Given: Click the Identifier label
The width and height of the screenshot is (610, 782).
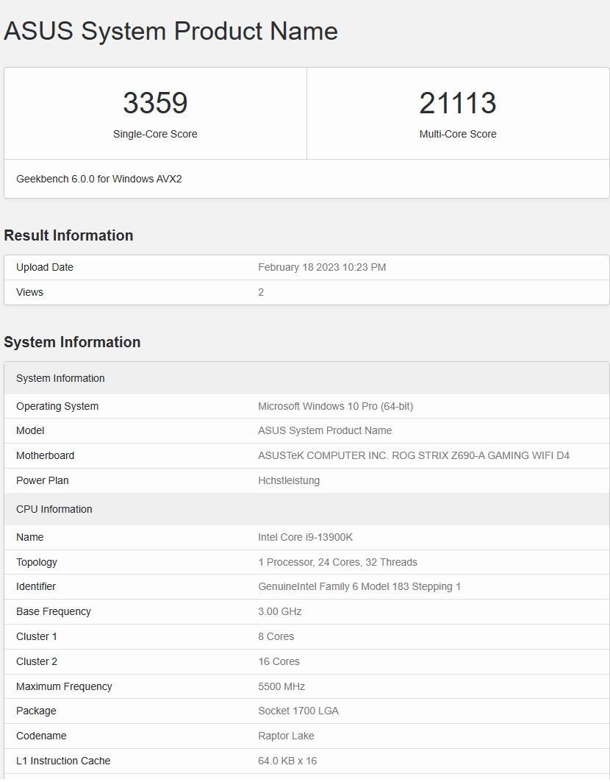Looking at the screenshot, I should (x=36, y=586).
